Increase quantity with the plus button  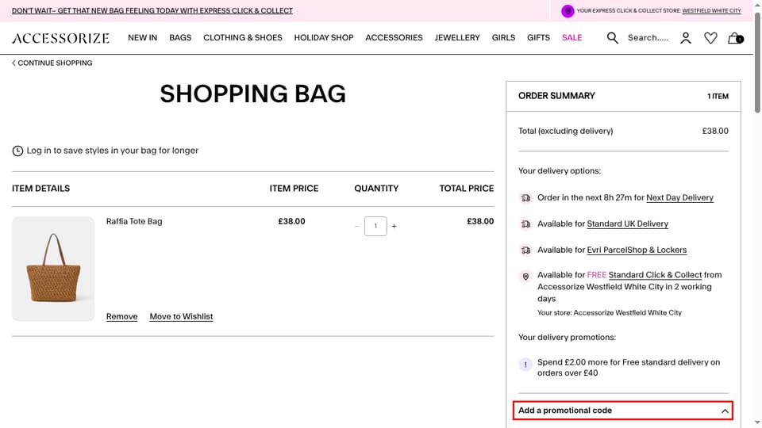coord(394,226)
